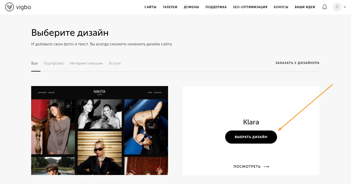Image resolution: width=351 pixels, height=184 pixels.
Task: Open ПОДДЕРЖКА in the top navigation
Action: (216, 7)
